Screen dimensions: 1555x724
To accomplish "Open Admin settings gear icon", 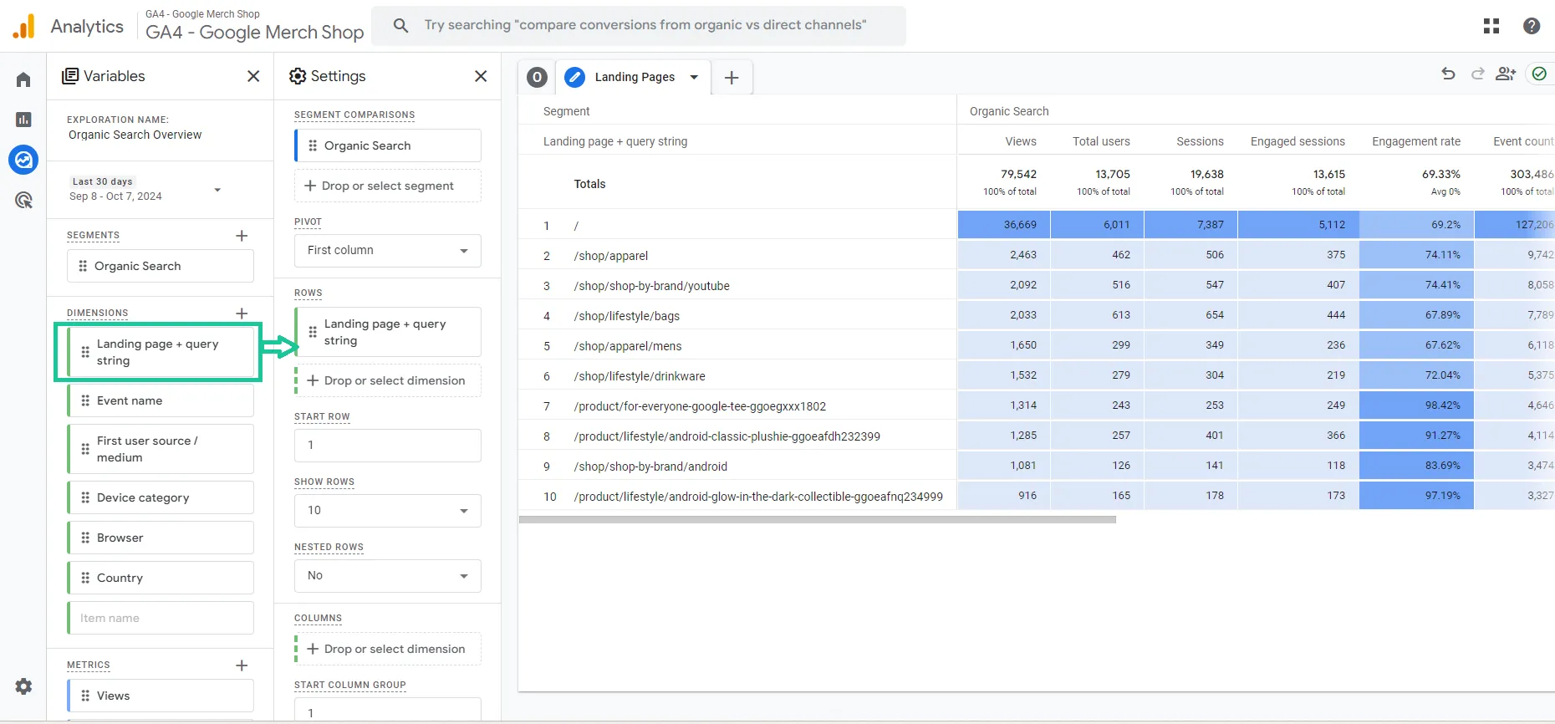I will [x=23, y=686].
